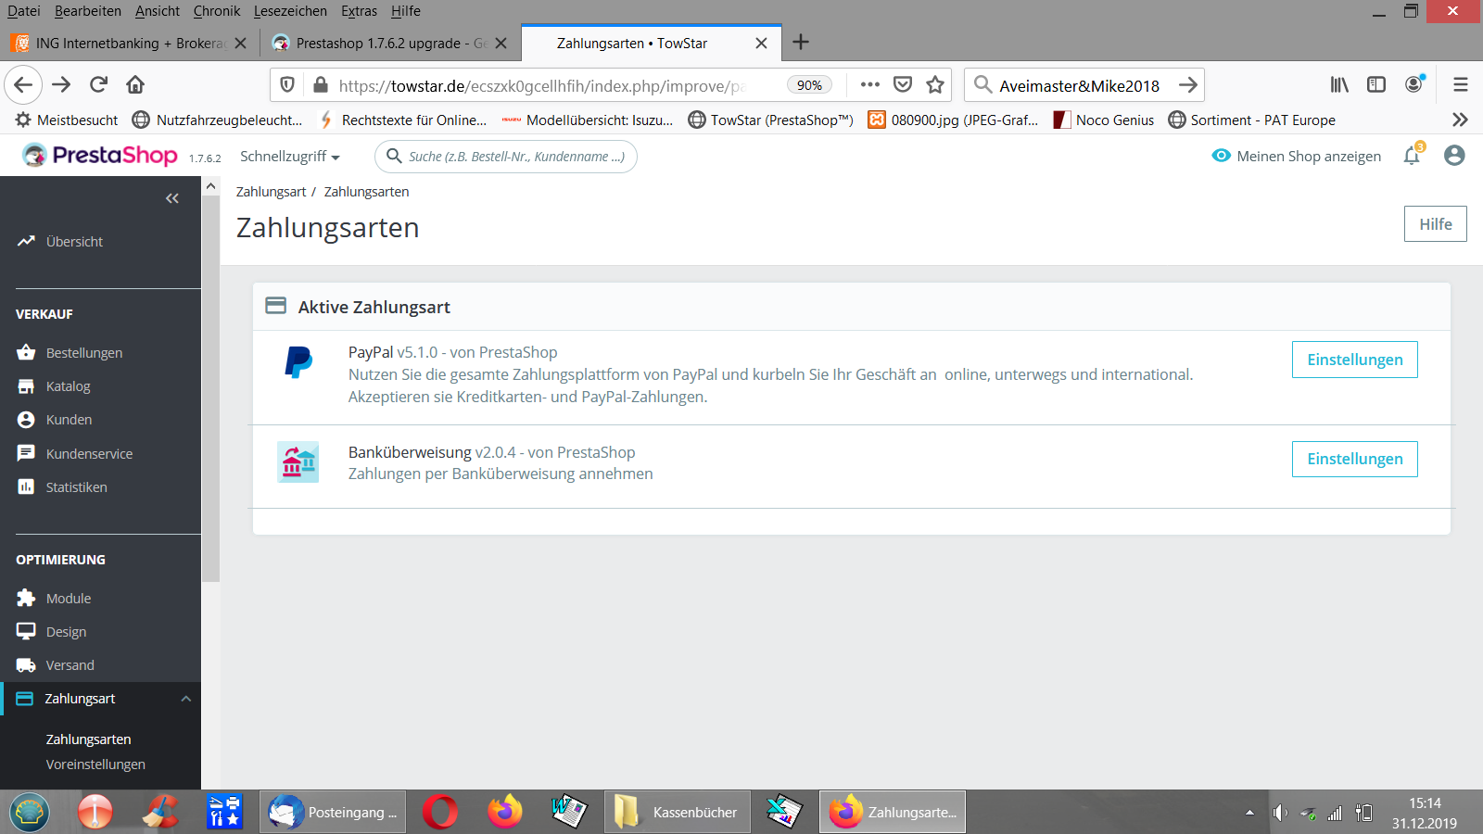Click the tracking protection shield icon
Screen dimensions: 1483x834
pos(287,85)
